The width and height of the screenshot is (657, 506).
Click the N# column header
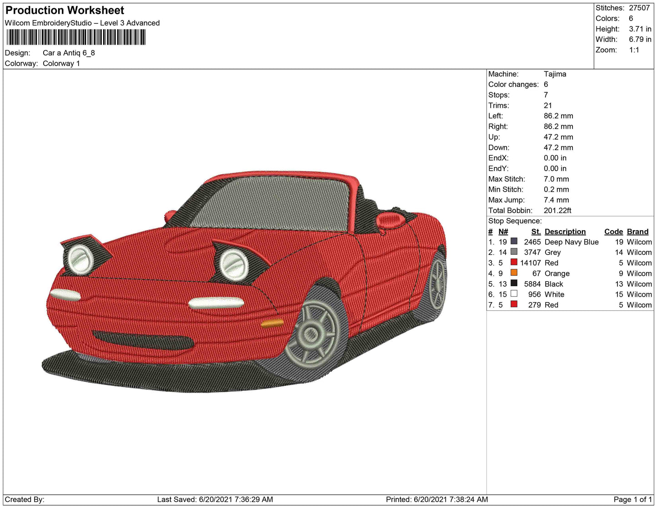(x=503, y=232)
